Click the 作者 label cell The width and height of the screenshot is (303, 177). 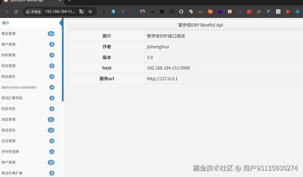(107, 47)
